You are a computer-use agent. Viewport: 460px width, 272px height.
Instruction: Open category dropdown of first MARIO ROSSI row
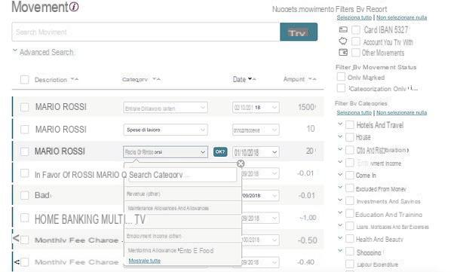(x=165, y=108)
